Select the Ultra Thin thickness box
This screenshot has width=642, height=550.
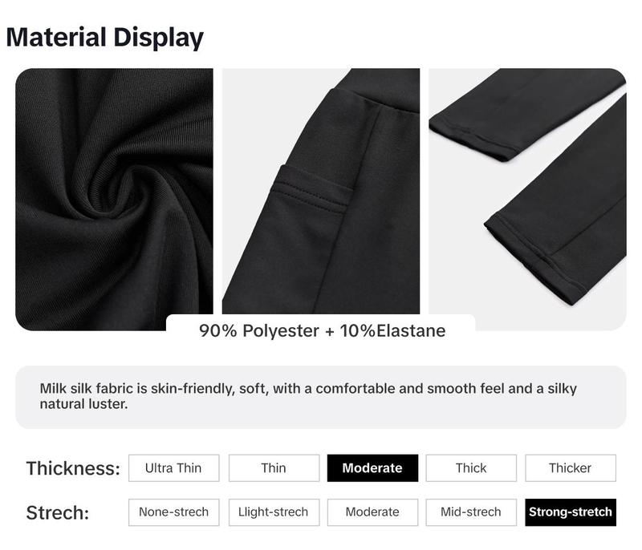tap(174, 467)
